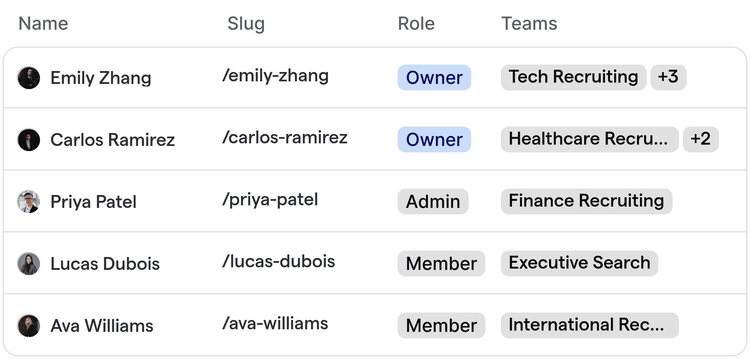Click the Teams column header

click(529, 24)
